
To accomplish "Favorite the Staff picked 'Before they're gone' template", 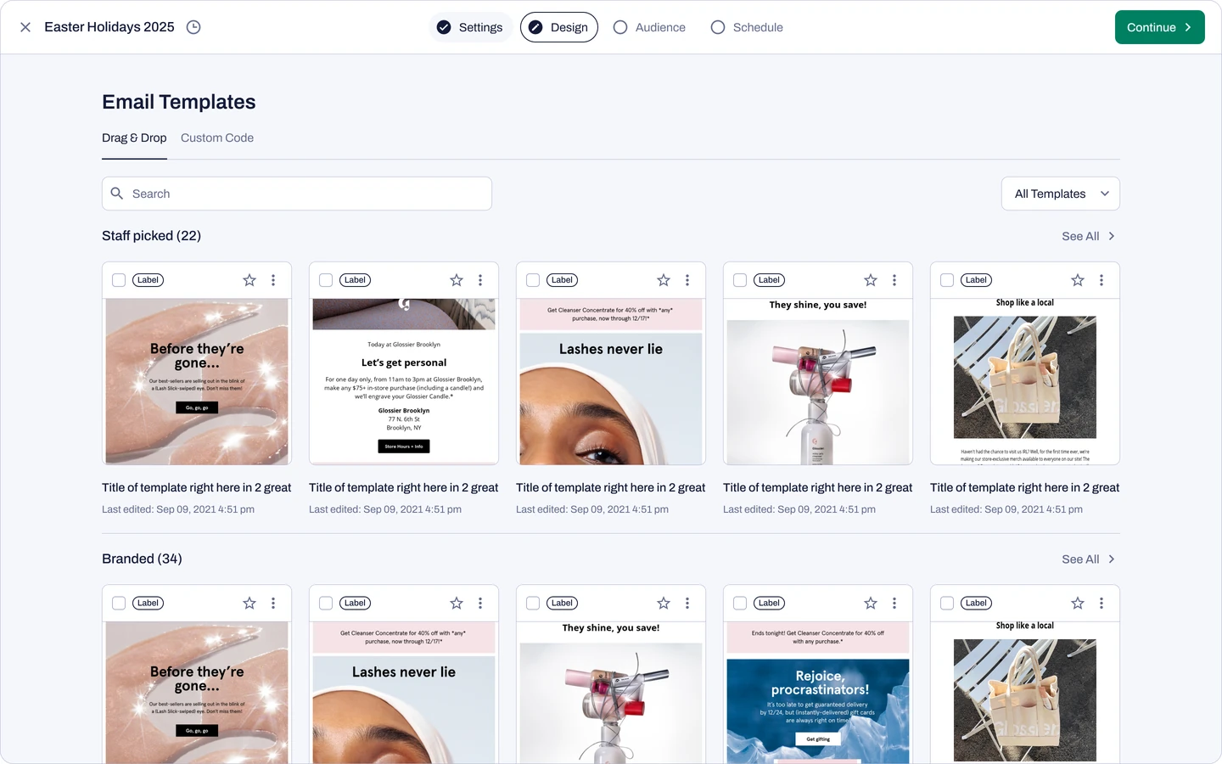I will [249, 280].
